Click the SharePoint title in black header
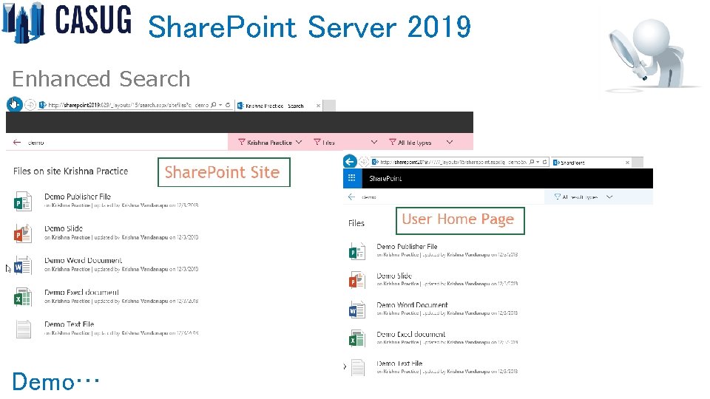 coord(385,179)
